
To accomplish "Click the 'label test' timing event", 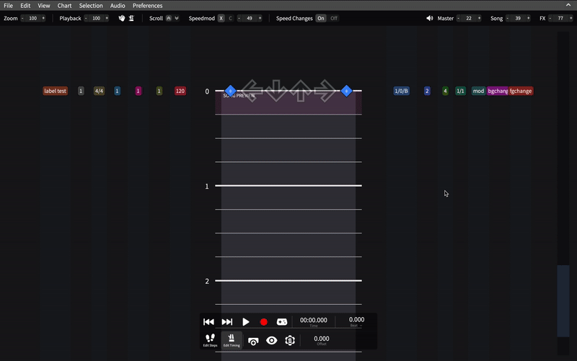I will [x=56, y=91].
